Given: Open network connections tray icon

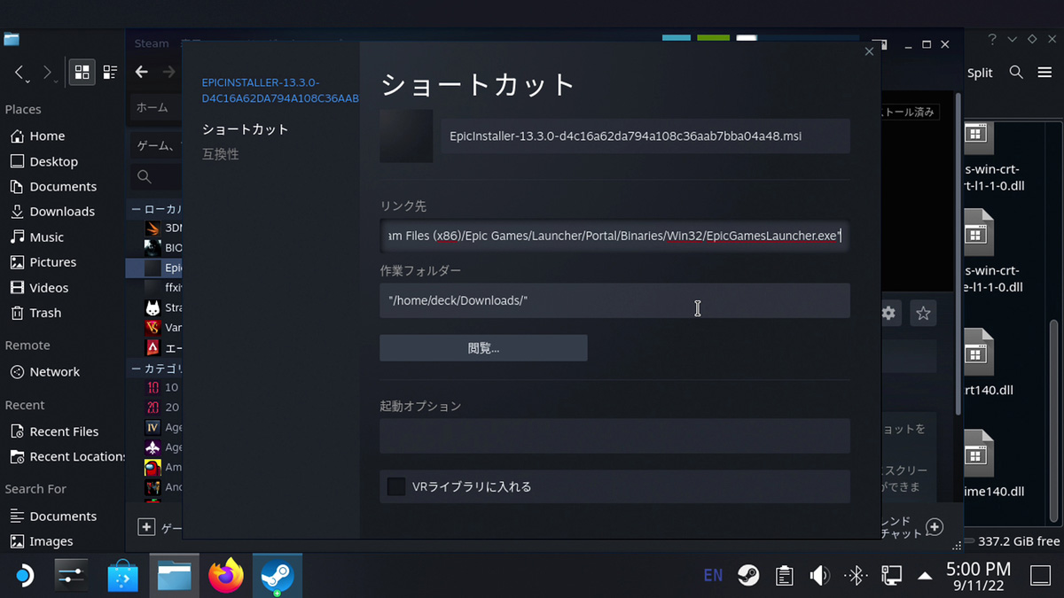Looking at the screenshot, I should tap(891, 576).
